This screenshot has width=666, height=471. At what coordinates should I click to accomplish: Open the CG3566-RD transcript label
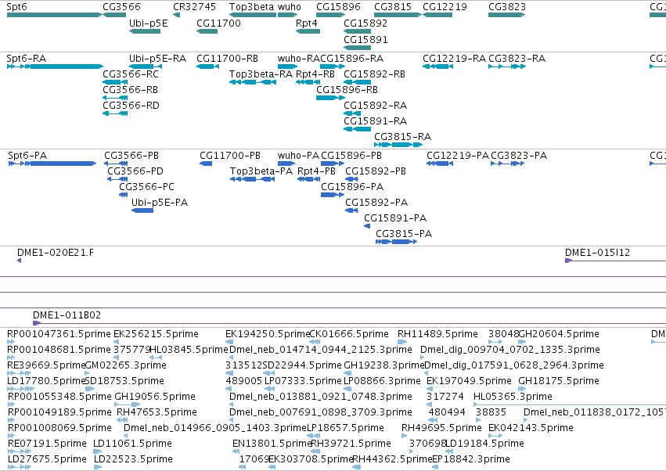click(131, 106)
